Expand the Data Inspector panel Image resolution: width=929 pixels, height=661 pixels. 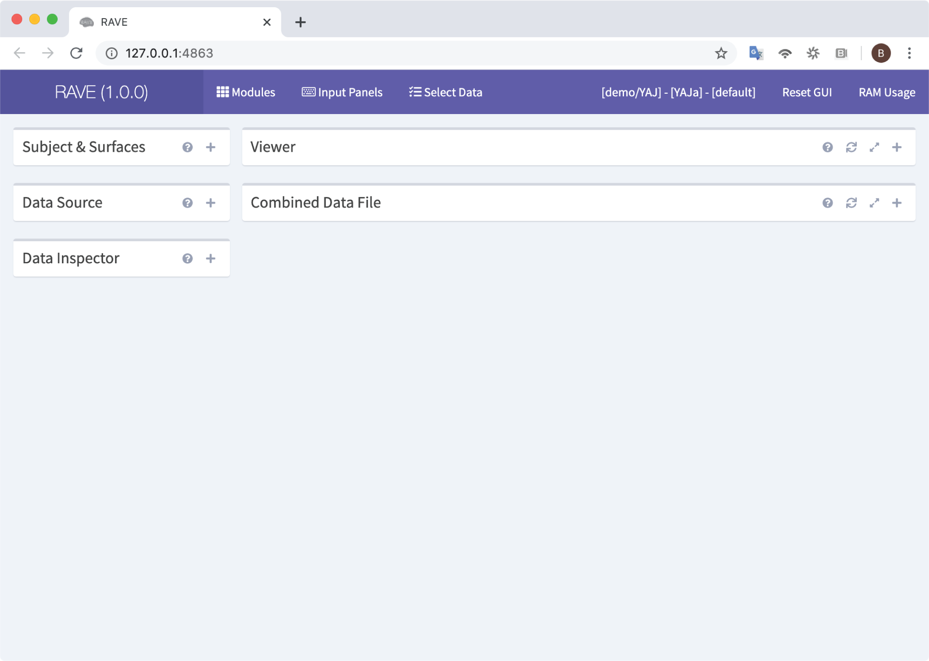(211, 258)
